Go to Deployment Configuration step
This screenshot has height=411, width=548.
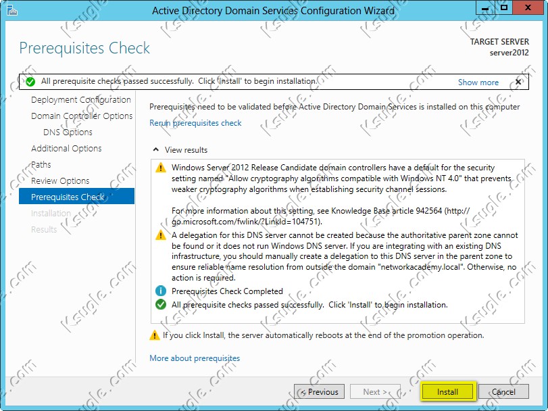(x=80, y=100)
